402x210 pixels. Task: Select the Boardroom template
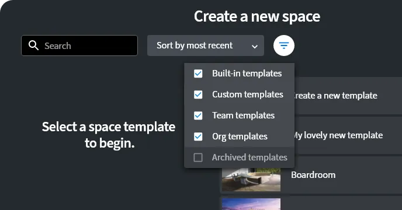[311, 175]
